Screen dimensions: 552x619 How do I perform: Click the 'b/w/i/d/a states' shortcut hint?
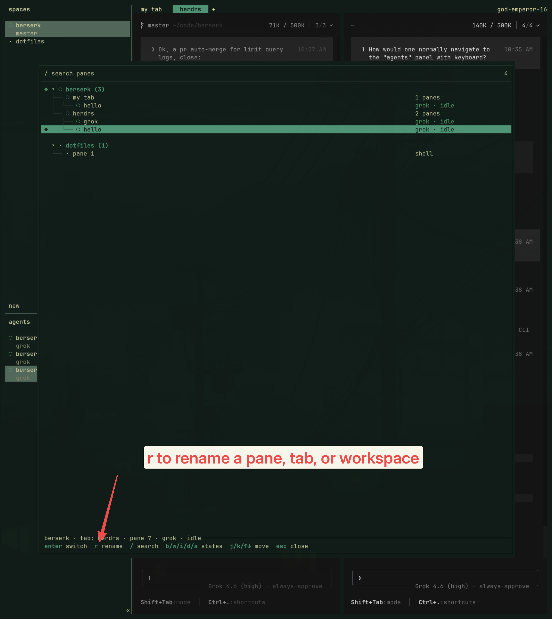[x=194, y=546]
